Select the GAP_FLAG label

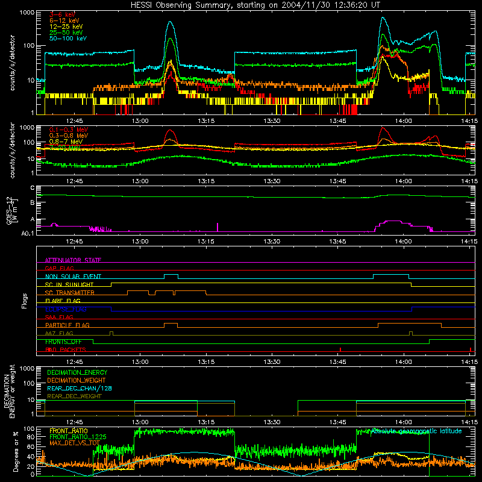tap(59, 268)
